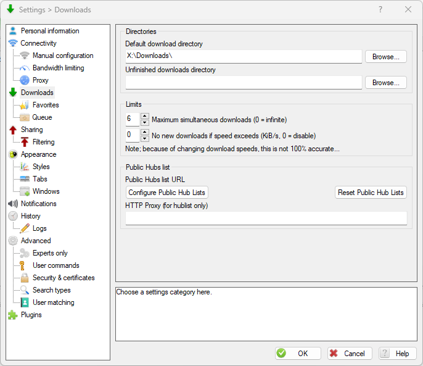The image size is (423, 366).
Task: Click the History clock icon
Action: point(13,216)
